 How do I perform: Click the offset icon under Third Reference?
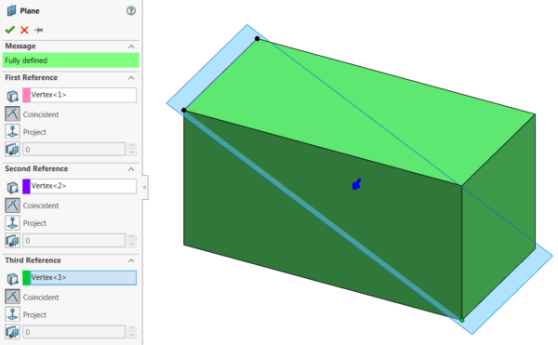point(12,331)
